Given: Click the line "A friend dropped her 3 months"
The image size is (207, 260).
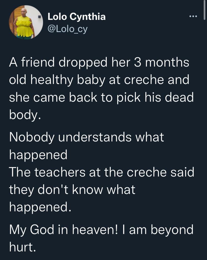Looking at the screenshot, I should 99,62.
